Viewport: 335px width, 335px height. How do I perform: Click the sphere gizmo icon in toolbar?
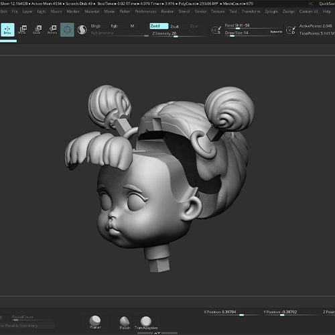[x=67, y=29]
